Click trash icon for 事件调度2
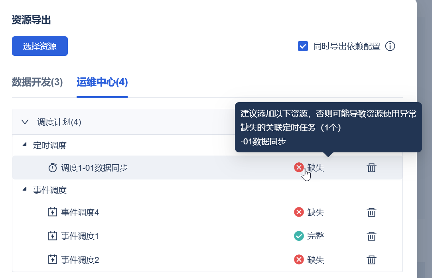 click(x=371, y=260)
